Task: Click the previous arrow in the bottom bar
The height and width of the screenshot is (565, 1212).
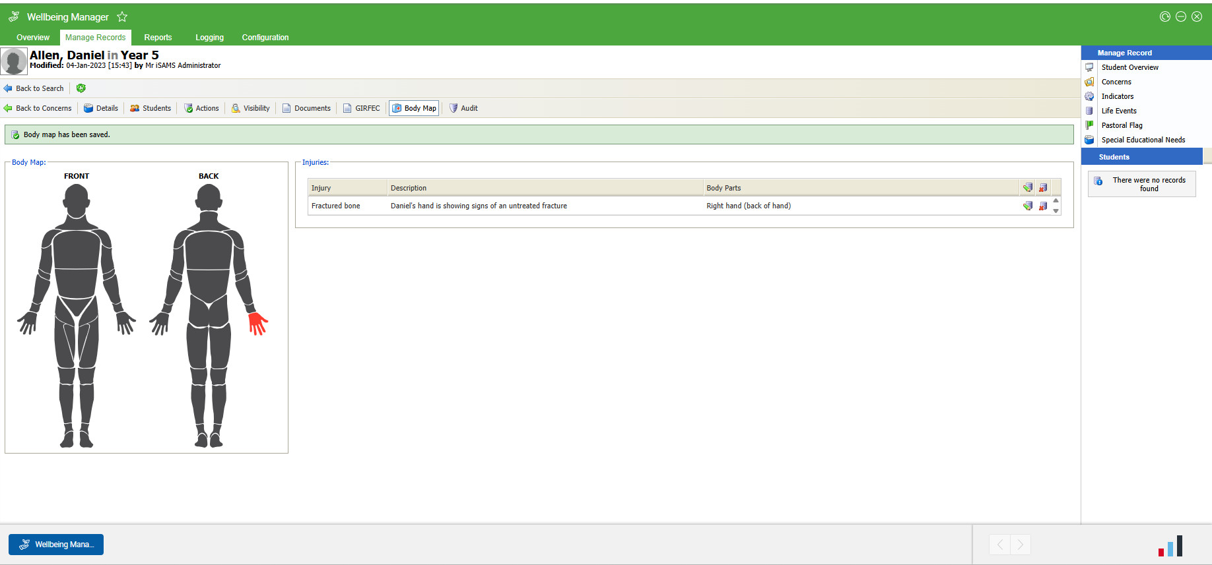Action: point(999,545)
